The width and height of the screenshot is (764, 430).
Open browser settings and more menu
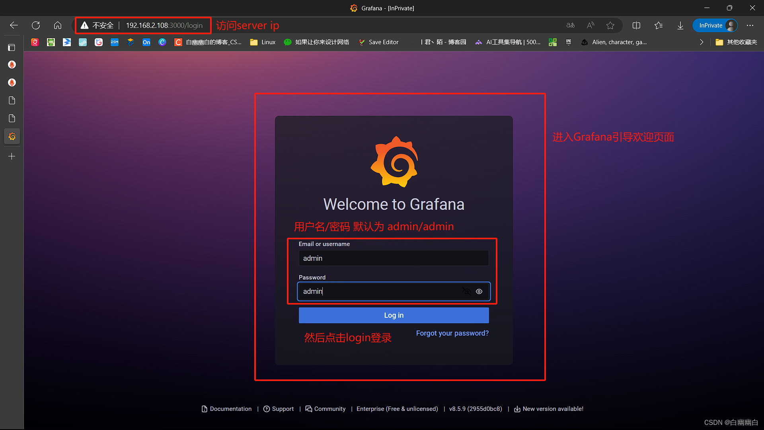(x=750, y=25)
